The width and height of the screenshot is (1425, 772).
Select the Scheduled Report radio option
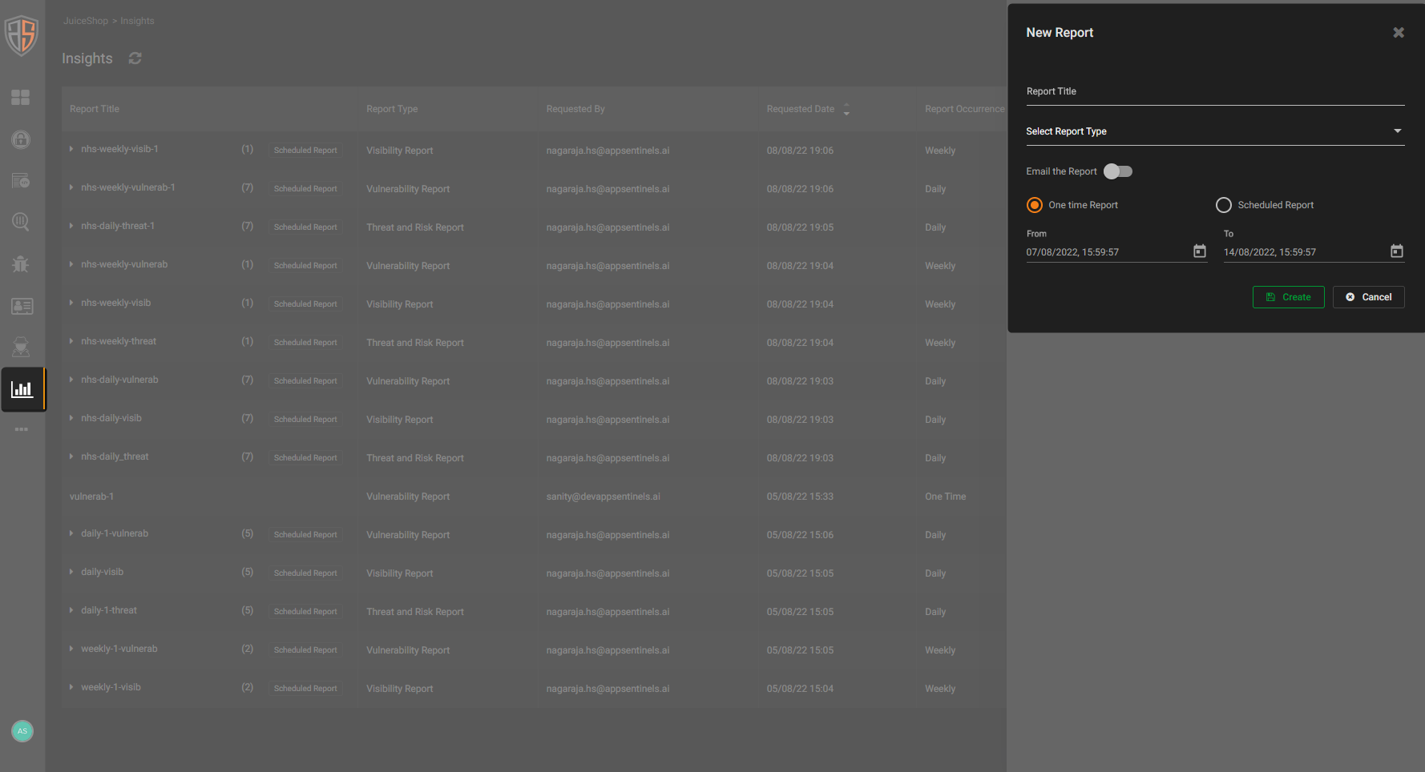pos(1224,205)
